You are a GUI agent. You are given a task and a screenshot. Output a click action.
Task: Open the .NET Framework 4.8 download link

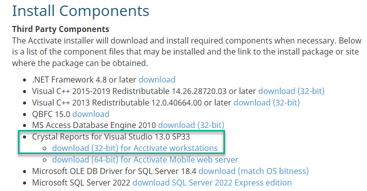click(x=157, y=79)
